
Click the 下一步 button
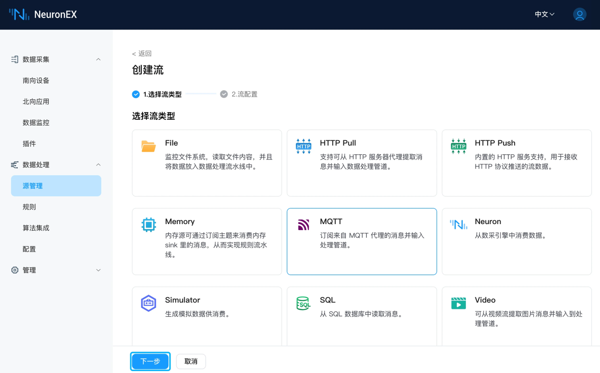pyautogui.click(x=150, y=361)
